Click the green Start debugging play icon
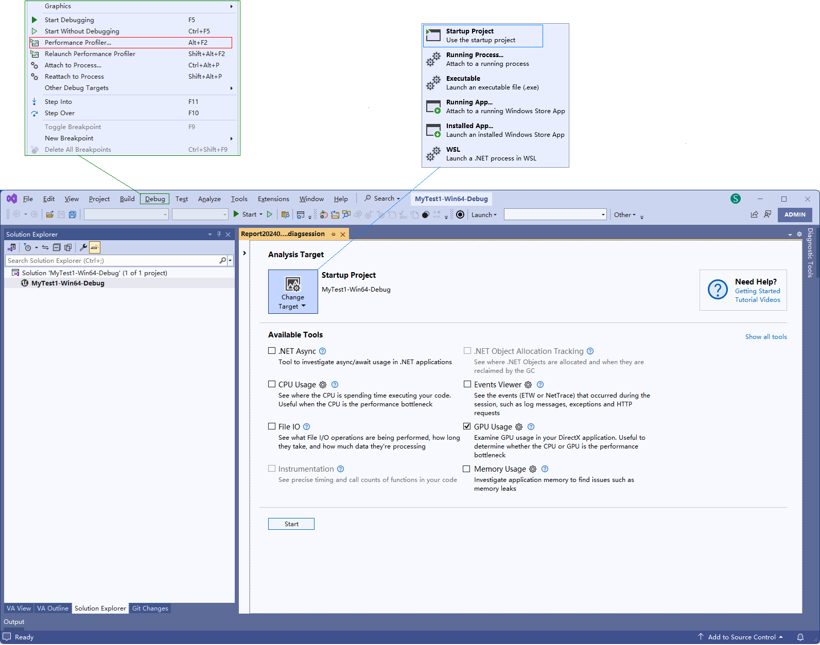Image resolution: width=820 pixels, height=645 pixels. click(236, 214)
